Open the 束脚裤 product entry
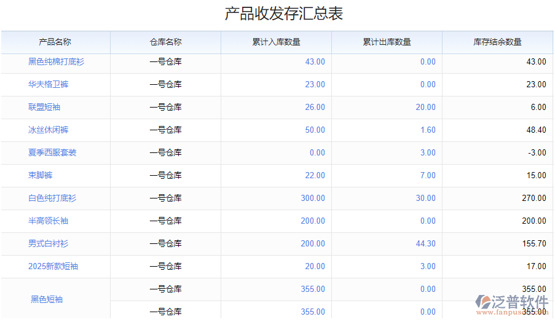 [41, 175]
